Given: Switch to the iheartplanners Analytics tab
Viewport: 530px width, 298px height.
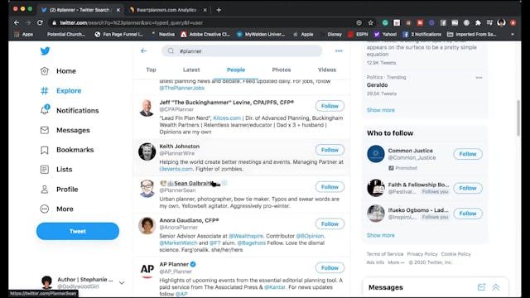Looking at the screenshot, I should pyautogui.click(x=166, y=10).
